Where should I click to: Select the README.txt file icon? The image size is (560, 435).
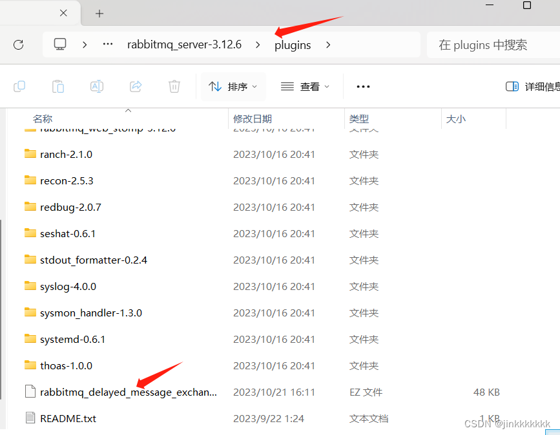[x=30, y=418]
